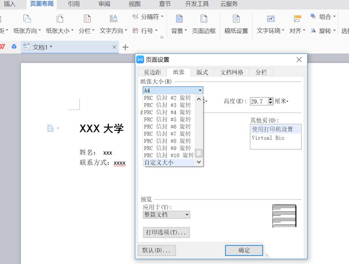
Task: Switch to the 开发工具 ribbon tab
Action: click(x=197, y=4)
